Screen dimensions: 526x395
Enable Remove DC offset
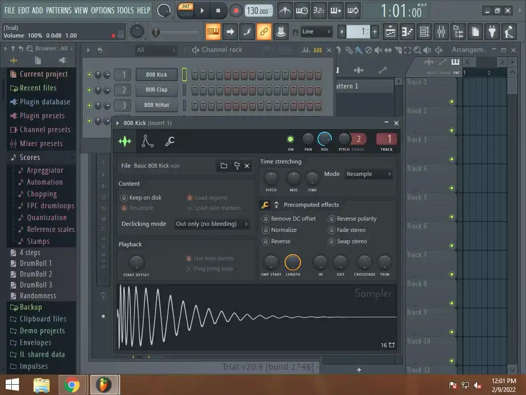tap(289, 219)
